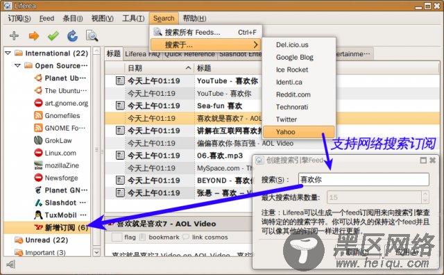Click item icon on 06.喜欢.mp3 row
This screenshot has height=275, width=444.
(x=120, y=156)
